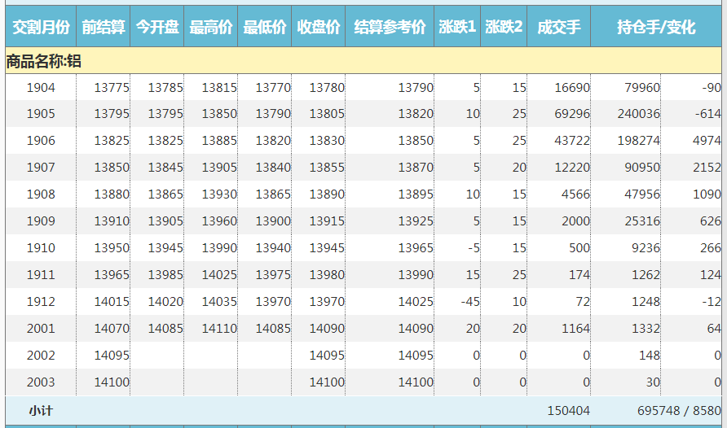Image resolution: width=727 pixels, height=428 pixels.
Task: Click the subtotal position value 695748 / 8580
Action: [679, 411]
